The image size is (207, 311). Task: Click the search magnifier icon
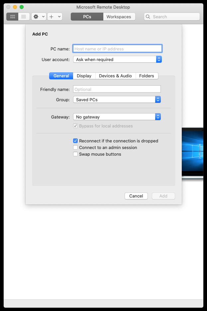click(148, 17)
